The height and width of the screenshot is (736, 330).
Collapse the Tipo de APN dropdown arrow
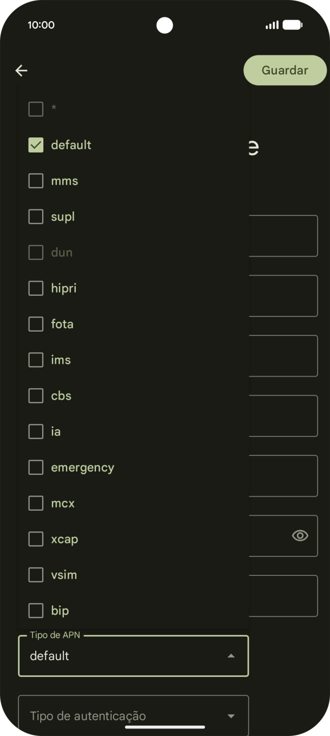(x=231, y=656)
